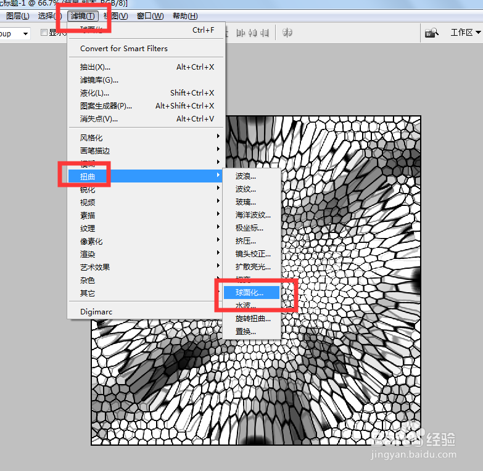Choose Convert for Smart Filters
The width and height of the screenshot is (483, 471).
pos(146,48)
